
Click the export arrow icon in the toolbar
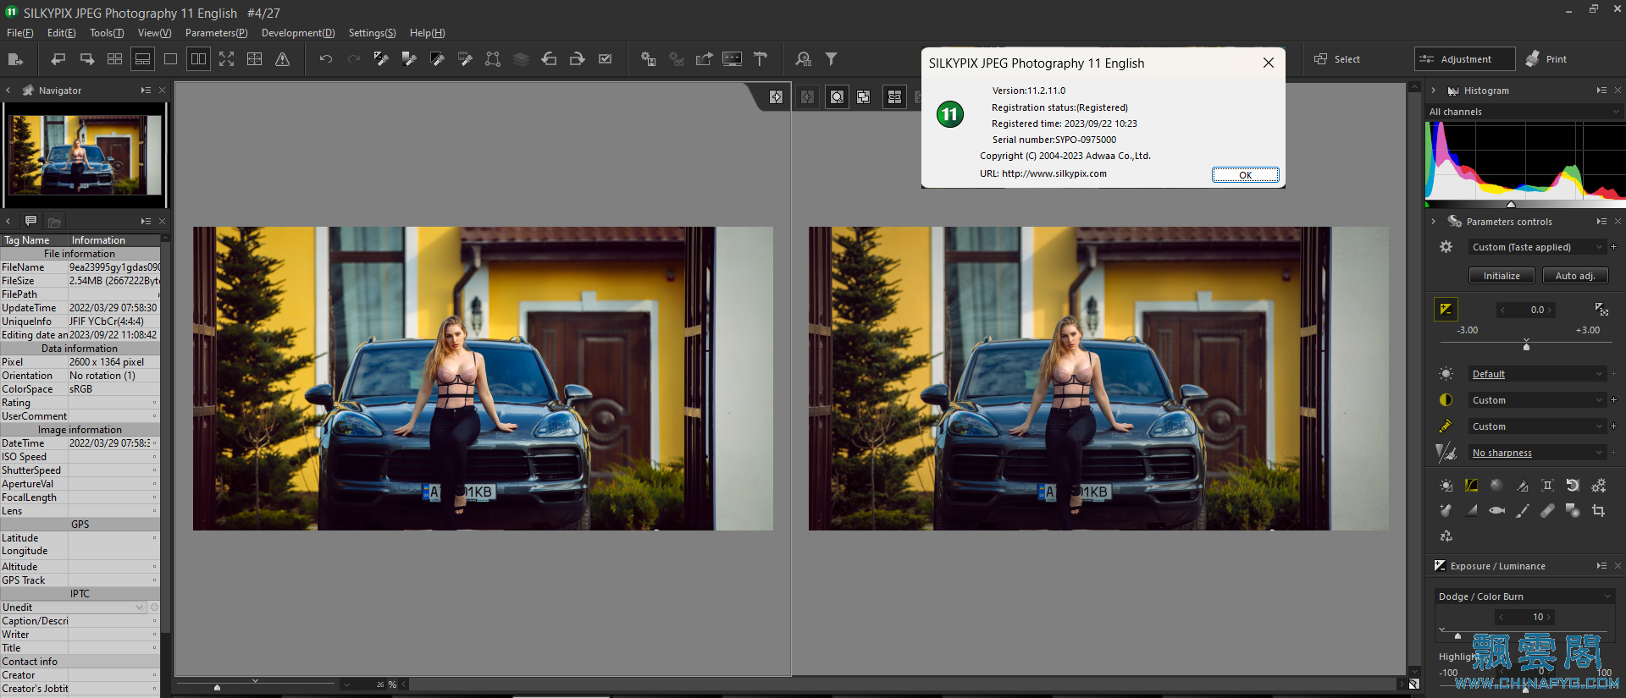(x=704, y=59)
